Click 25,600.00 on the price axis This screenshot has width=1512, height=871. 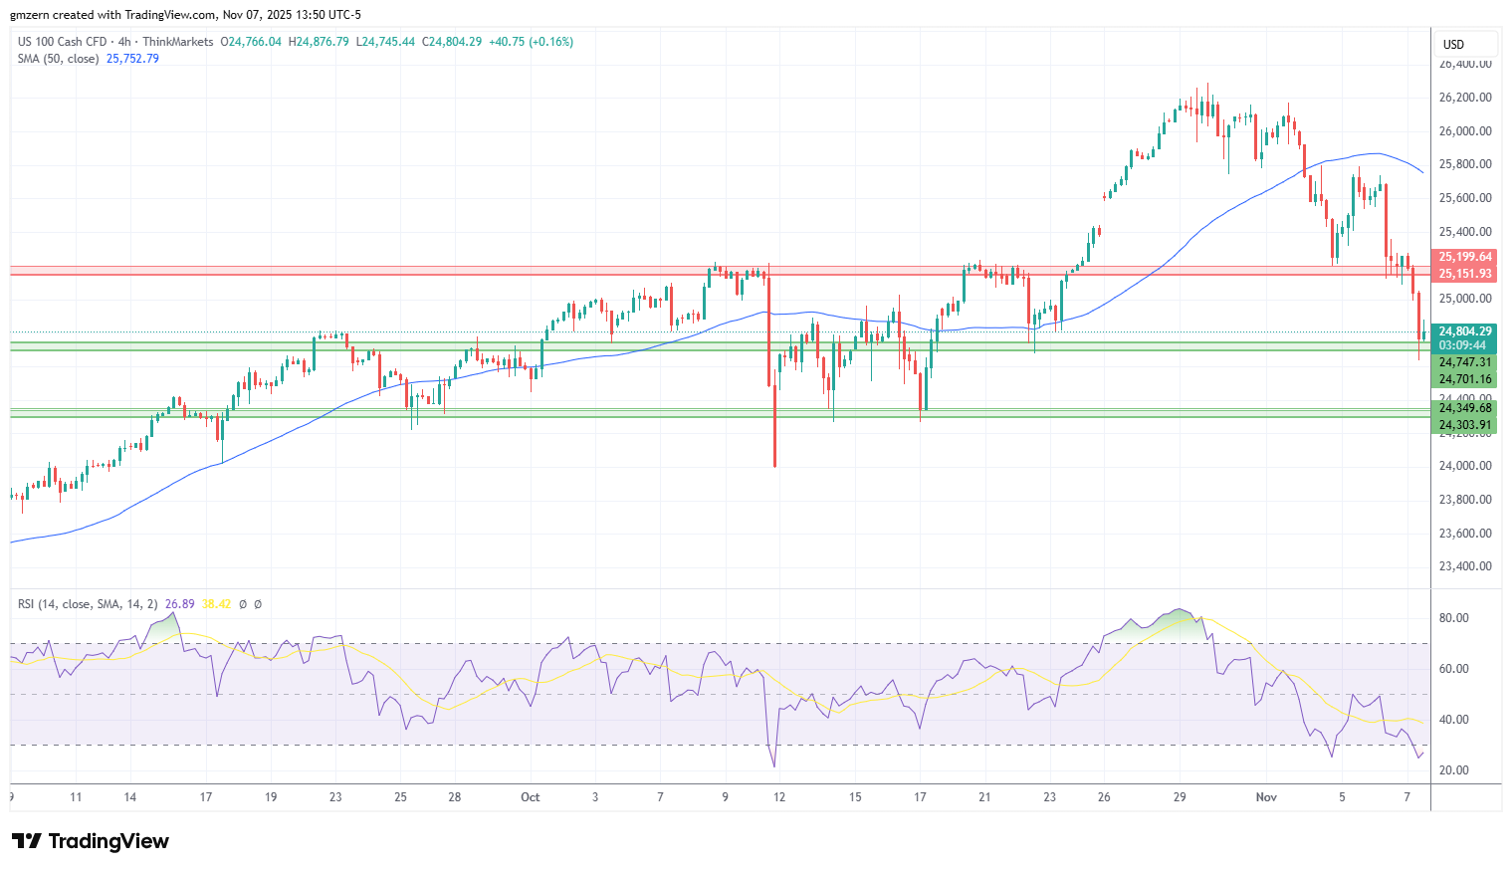1465,198
